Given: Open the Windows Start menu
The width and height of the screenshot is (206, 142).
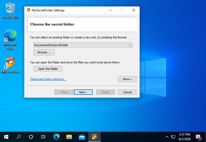Looking at the screenshot, I should (x=6, y=137).
